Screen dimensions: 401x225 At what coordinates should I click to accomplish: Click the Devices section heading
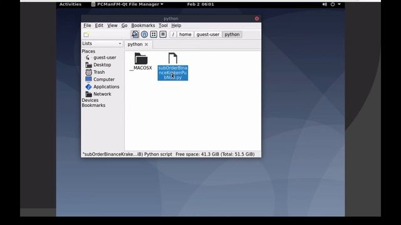coord(90,100)
